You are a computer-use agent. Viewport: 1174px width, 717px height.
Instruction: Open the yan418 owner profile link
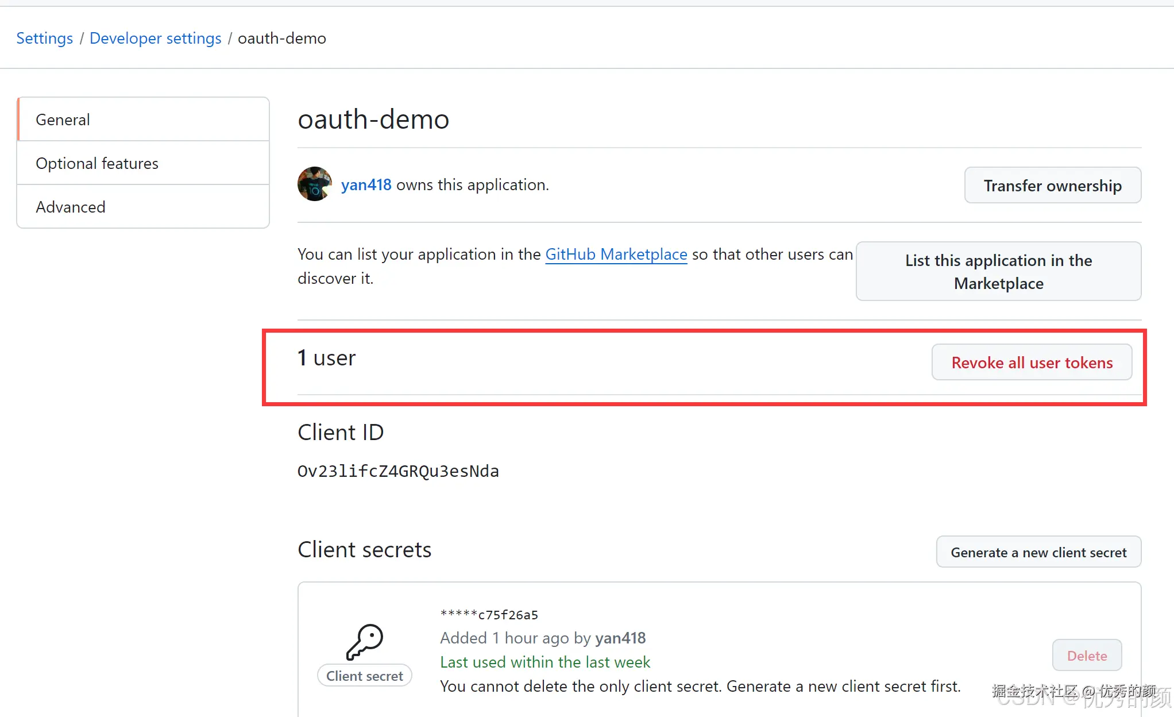coord(366,184)
